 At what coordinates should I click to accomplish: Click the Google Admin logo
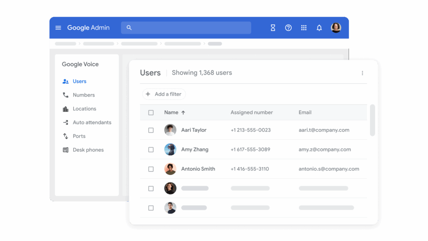pos(88,28)
